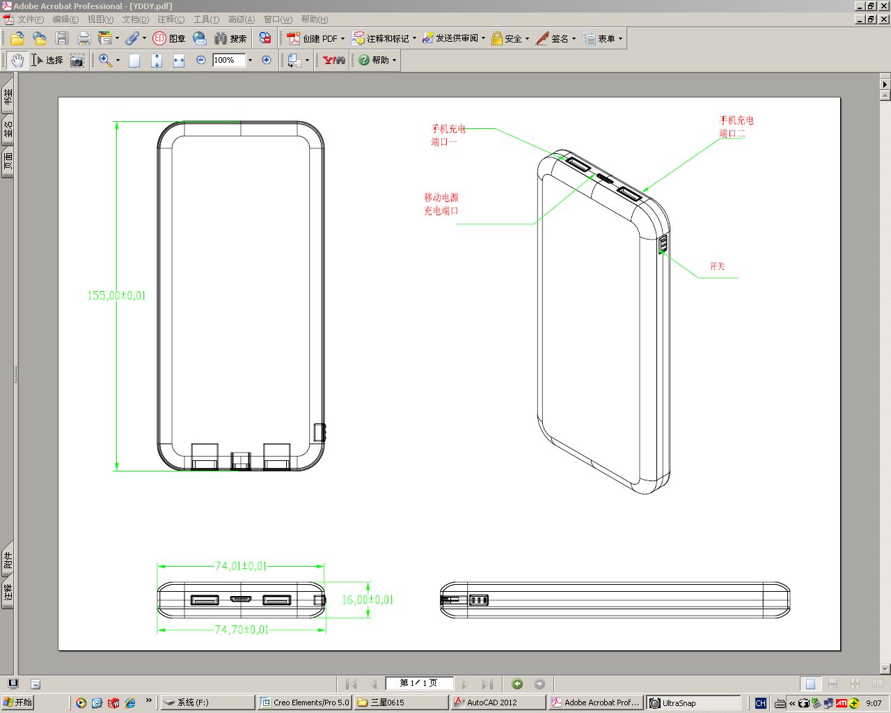Click the page number field 第1/1页
The height and width of the screenshot is (713, 891).
tap(419, 684)
